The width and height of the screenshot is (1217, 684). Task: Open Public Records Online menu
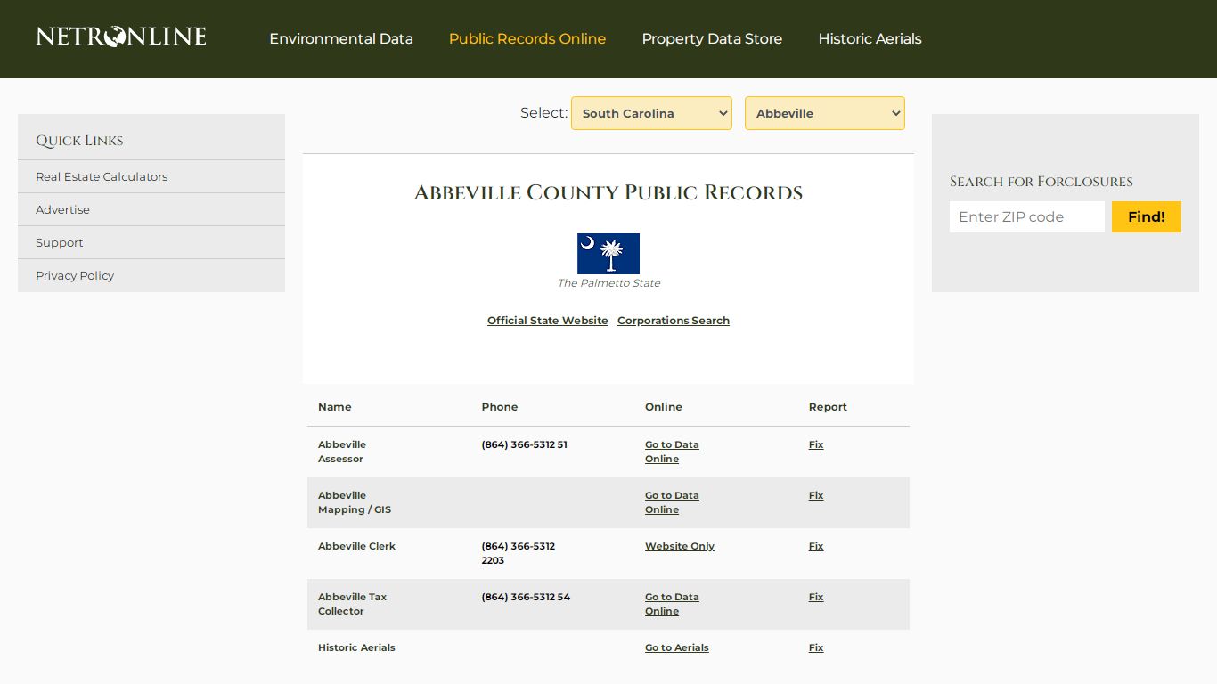527,39
